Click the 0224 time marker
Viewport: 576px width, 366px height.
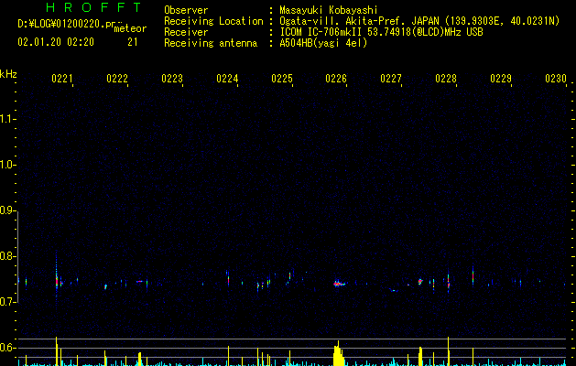(x=227, y=79)
